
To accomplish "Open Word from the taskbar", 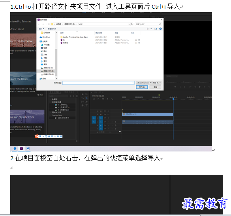I will [28, 148].
